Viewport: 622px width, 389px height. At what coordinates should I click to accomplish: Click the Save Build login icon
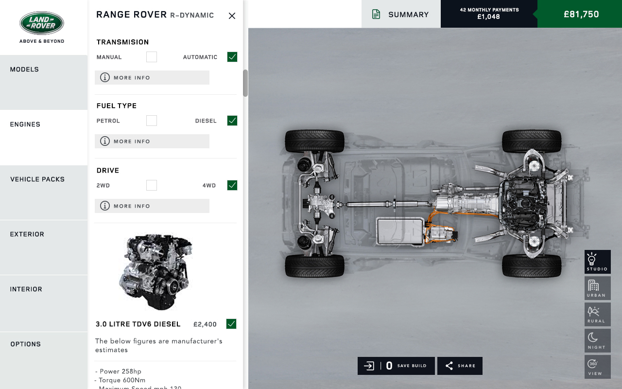[x=369, y=366]
